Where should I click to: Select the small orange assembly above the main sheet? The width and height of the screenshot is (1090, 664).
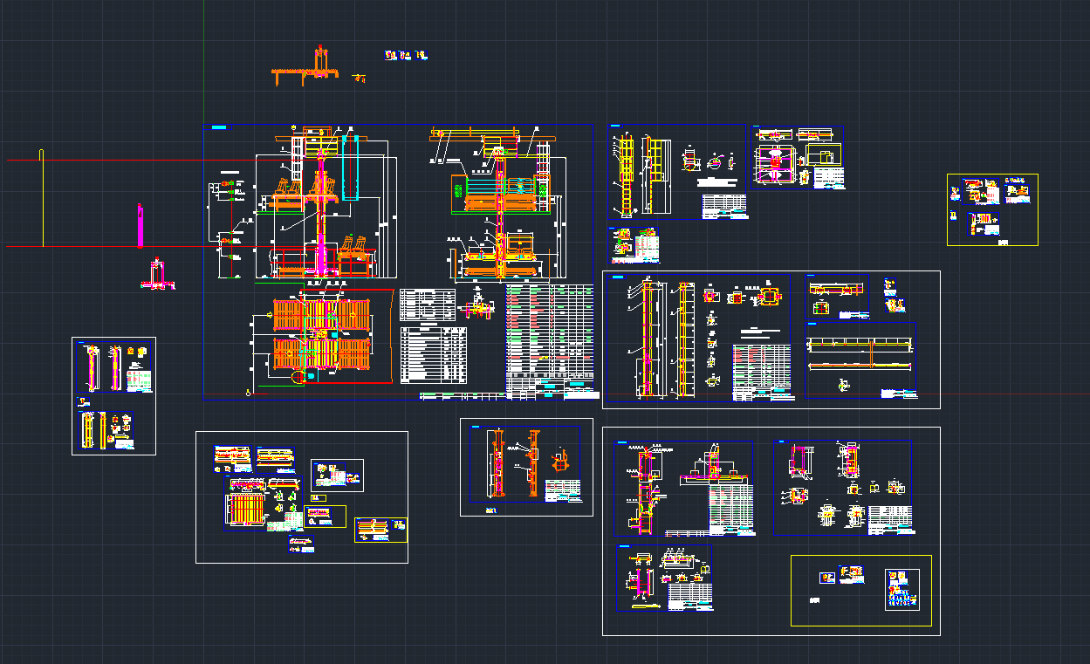point(305,73)
